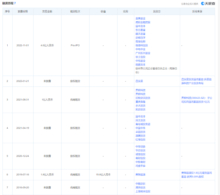
Task: Open investor link 粤财创投
Action: coord(140,158)
